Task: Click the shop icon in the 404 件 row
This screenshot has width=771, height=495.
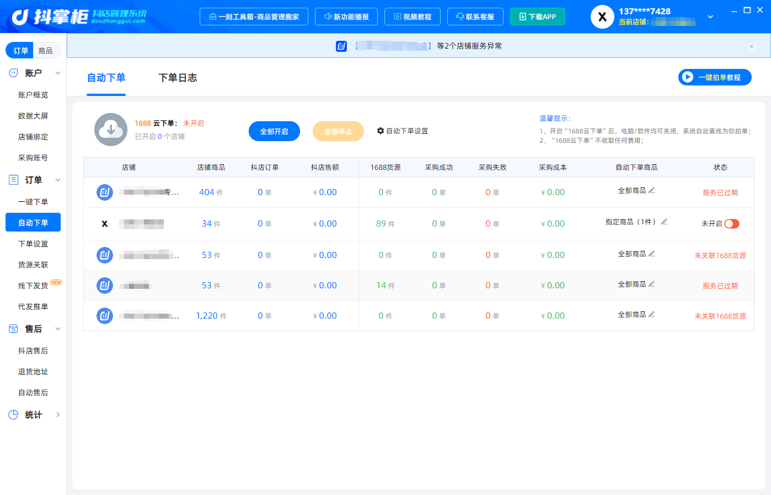Action: click(x=105, y=192)
